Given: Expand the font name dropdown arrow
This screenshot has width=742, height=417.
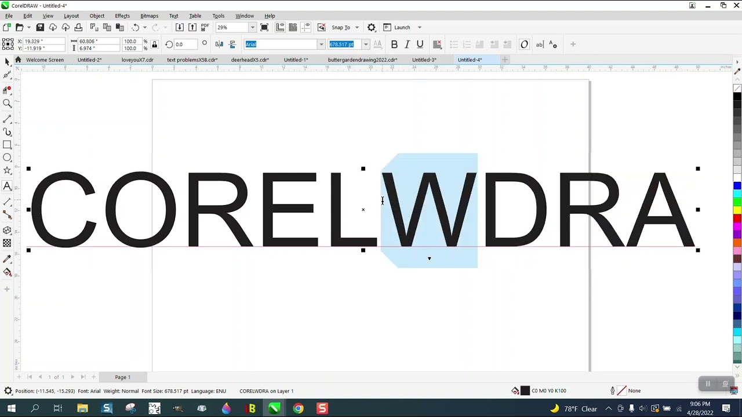Looking at the screenshot, I should (x=321, y=44).
